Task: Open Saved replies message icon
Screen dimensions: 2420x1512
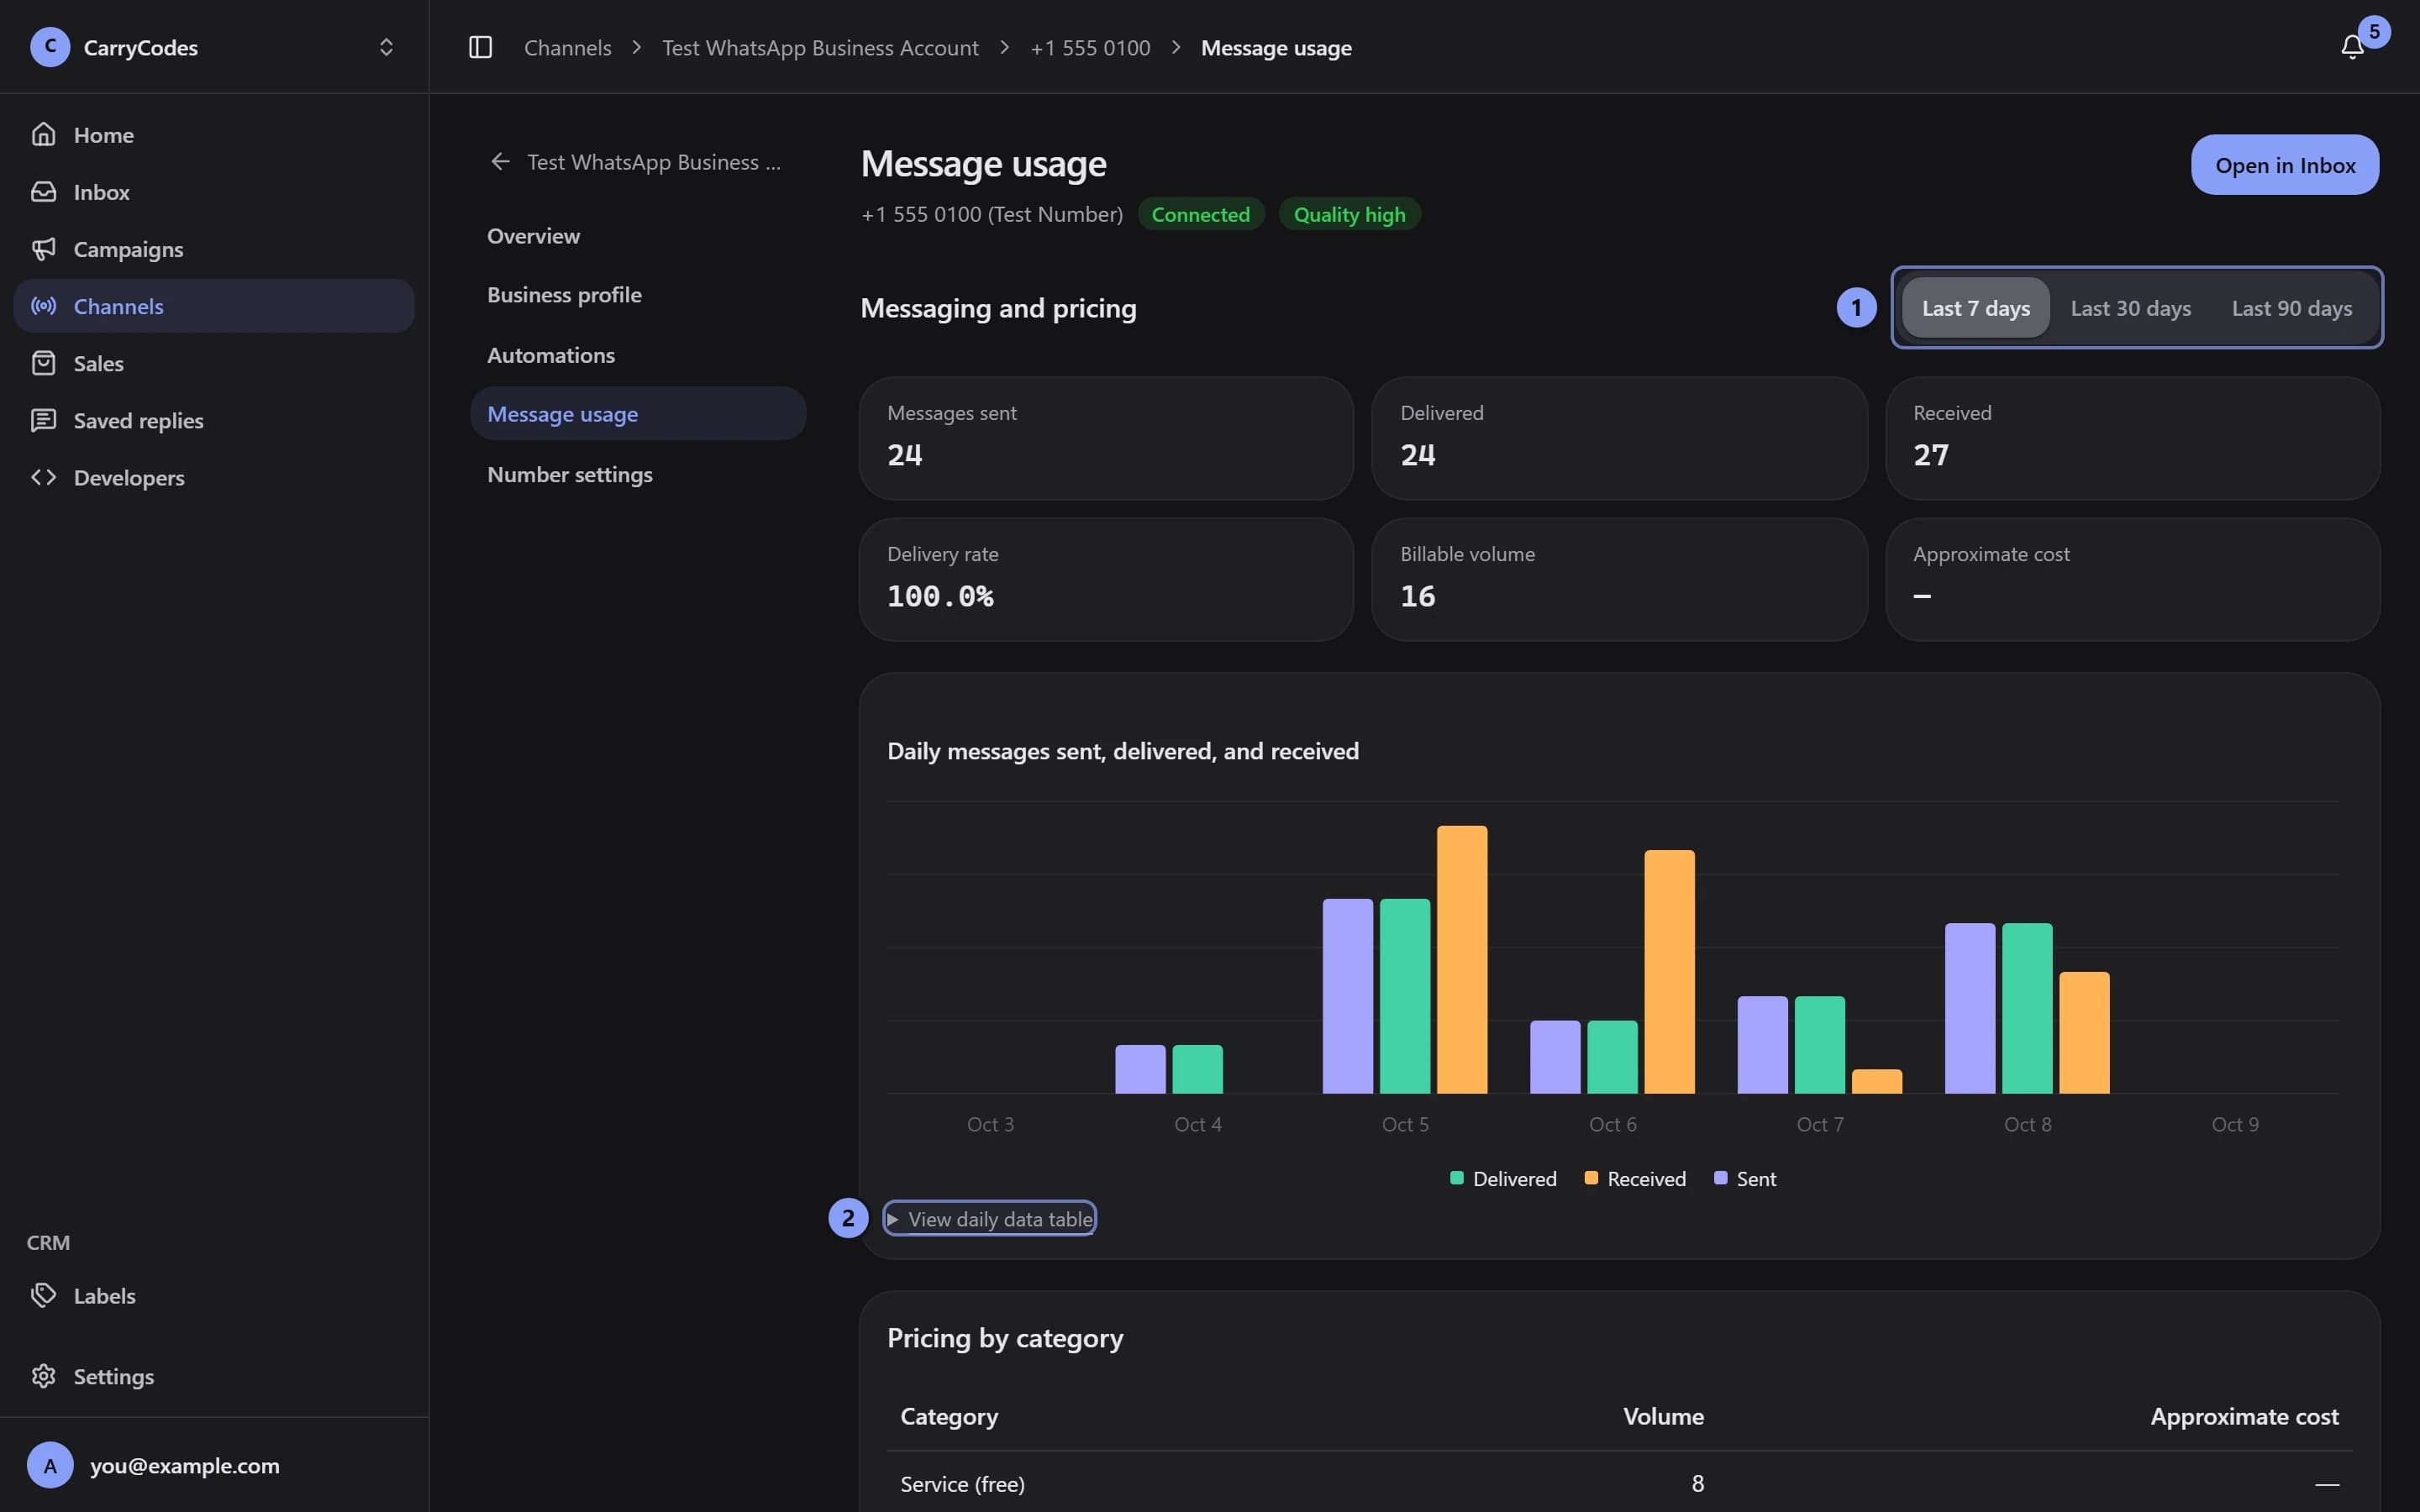Action: click(x=43, y=420)
